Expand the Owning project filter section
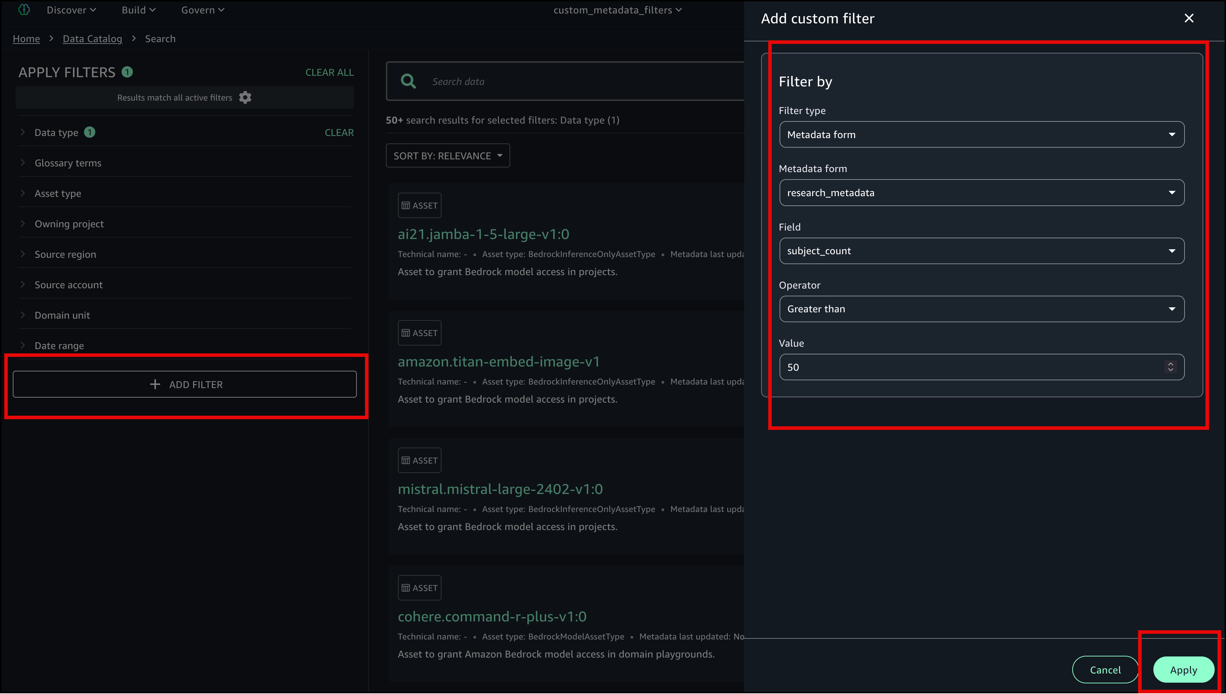This screenshot has width=1226, height=694. click(69, 224)
